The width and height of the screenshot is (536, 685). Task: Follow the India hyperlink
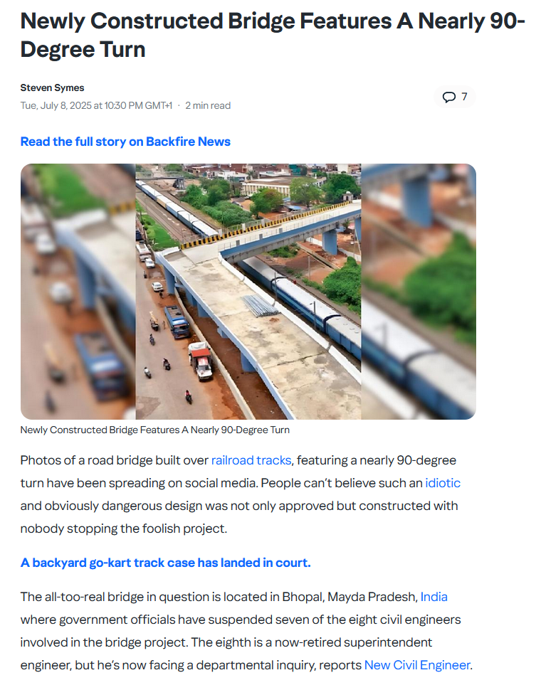tap(433, 597)
